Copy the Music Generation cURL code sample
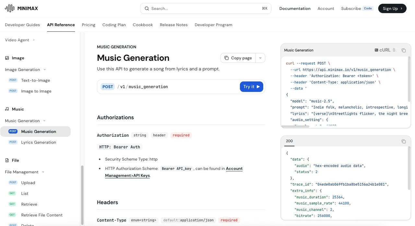415x226 pixels. pos(404,50)
